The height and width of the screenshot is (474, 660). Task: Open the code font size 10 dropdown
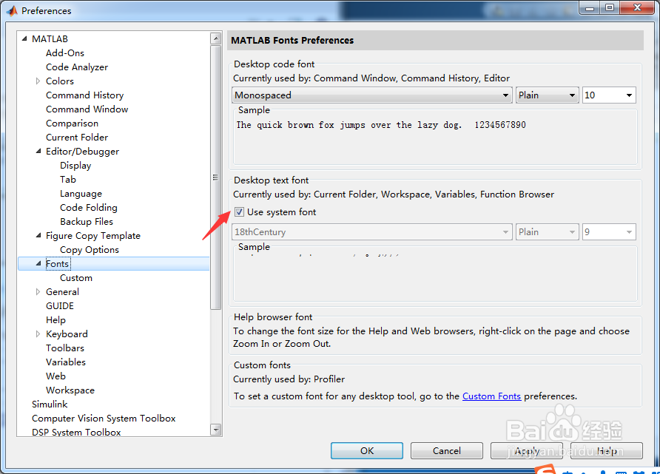(x=609, y=95)
